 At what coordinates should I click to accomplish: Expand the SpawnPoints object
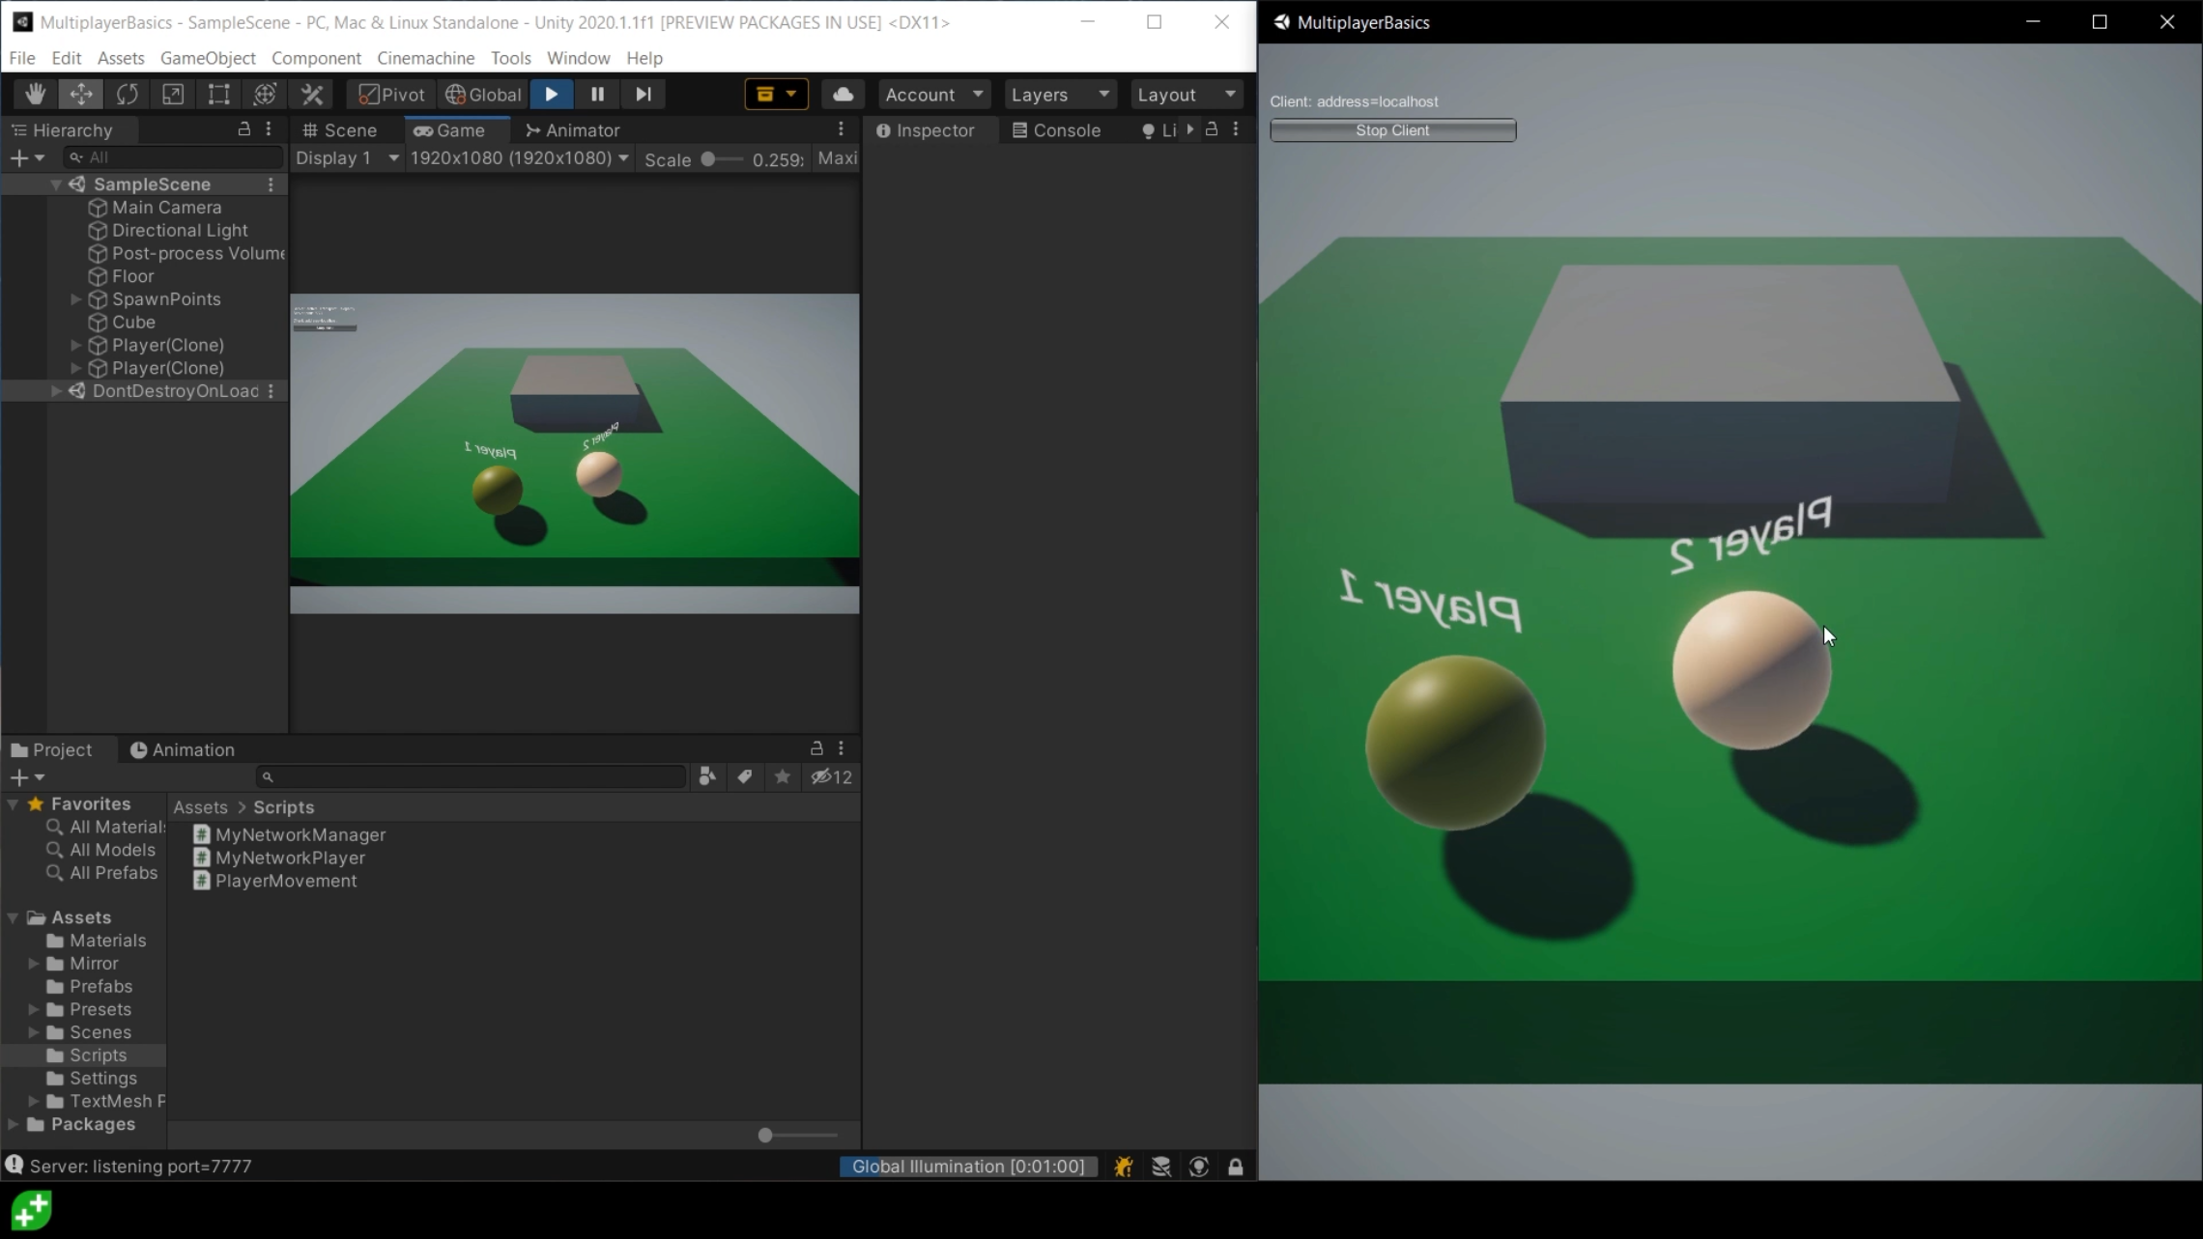pyautogui.click(x=75, y=299)
